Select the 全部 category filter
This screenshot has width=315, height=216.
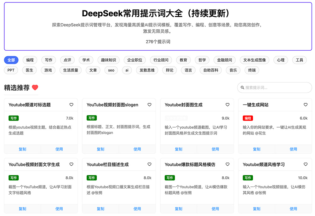11,60
